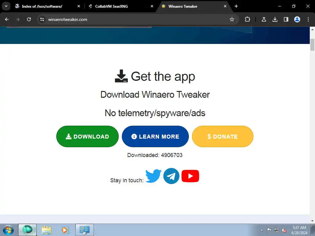Go back to previous page

point(7,19)
